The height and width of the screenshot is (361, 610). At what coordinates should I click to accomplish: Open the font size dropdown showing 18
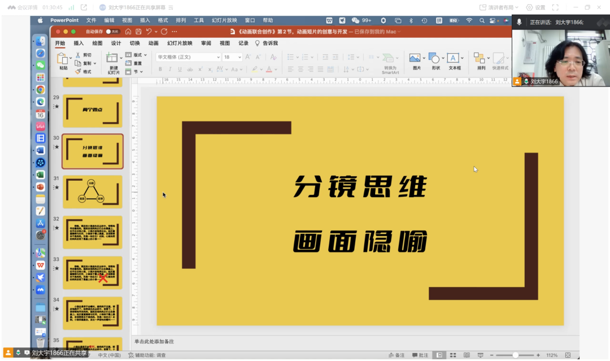232,57
